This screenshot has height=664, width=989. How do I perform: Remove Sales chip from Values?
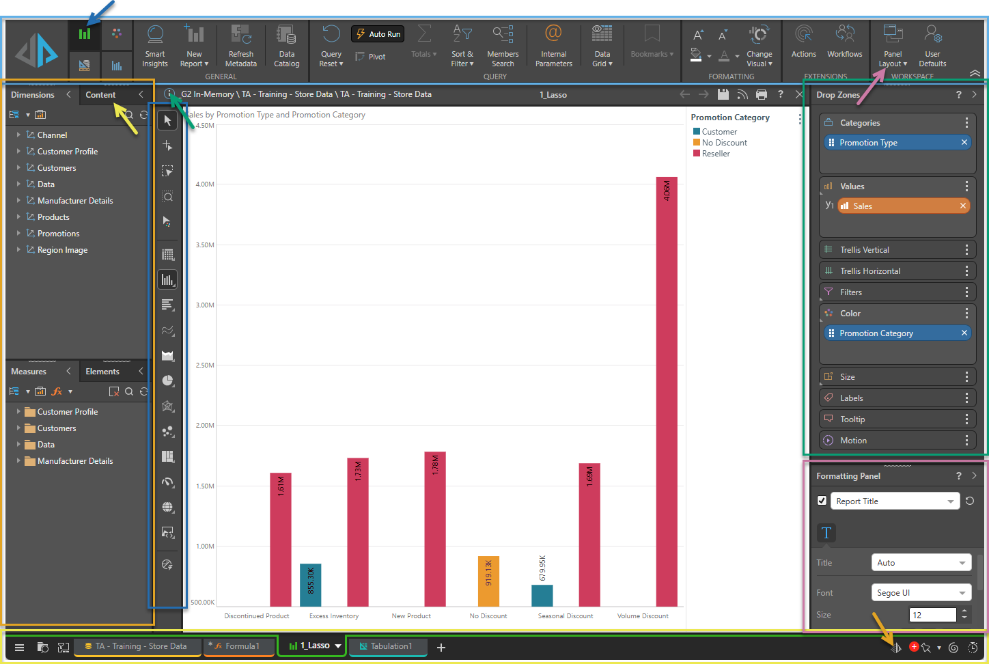(963, 206)
